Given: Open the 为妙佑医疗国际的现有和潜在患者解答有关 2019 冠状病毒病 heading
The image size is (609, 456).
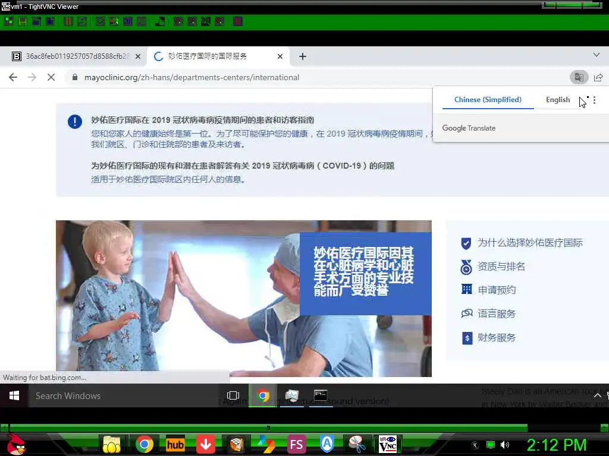Looking at the screenshot, I should [x=243, y=166].
